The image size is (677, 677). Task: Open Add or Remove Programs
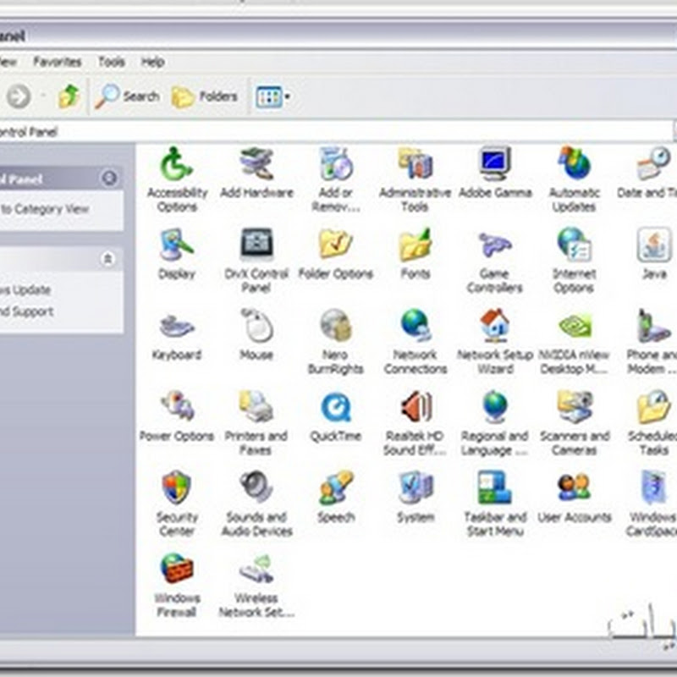point(336,179)
